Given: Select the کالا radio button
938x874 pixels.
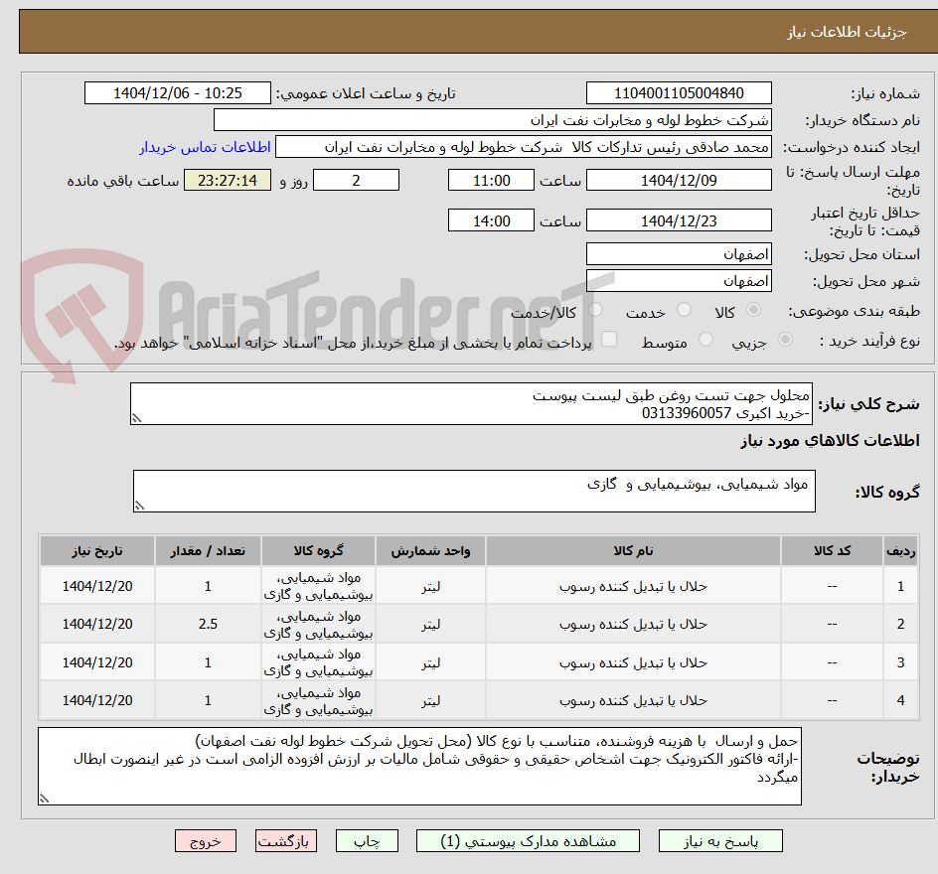Looking at the screenshot, I should 754,310.
